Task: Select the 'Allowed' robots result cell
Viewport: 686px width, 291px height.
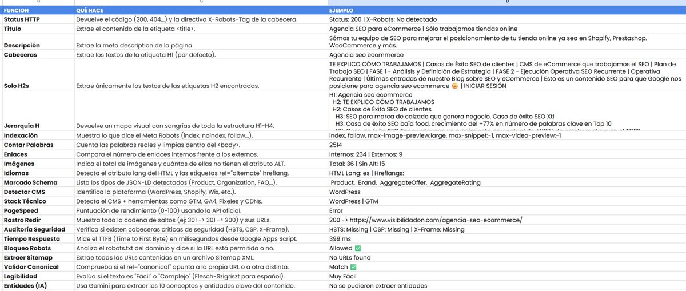Action: click(x=506, y=248)
